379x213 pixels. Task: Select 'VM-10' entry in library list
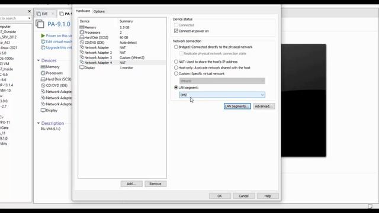[x=5, y=91]
